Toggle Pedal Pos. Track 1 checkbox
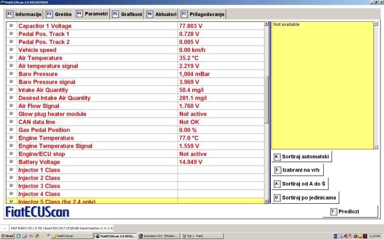The image size is (384, 240). tap(11, 33)
